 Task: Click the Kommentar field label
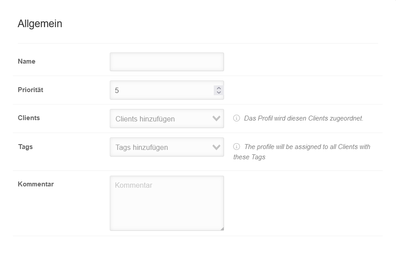point(36,184)
